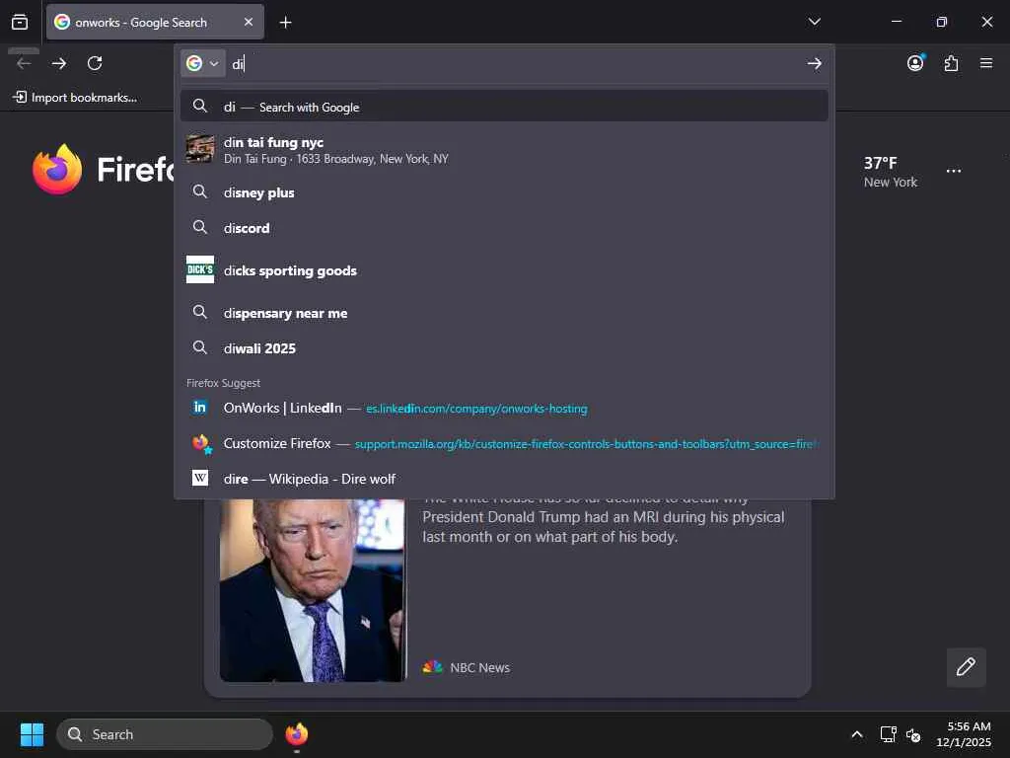Screen dimensions: 1010x758
Task: Open the Customize Firefox support suggestion
Action: (504, 443)
